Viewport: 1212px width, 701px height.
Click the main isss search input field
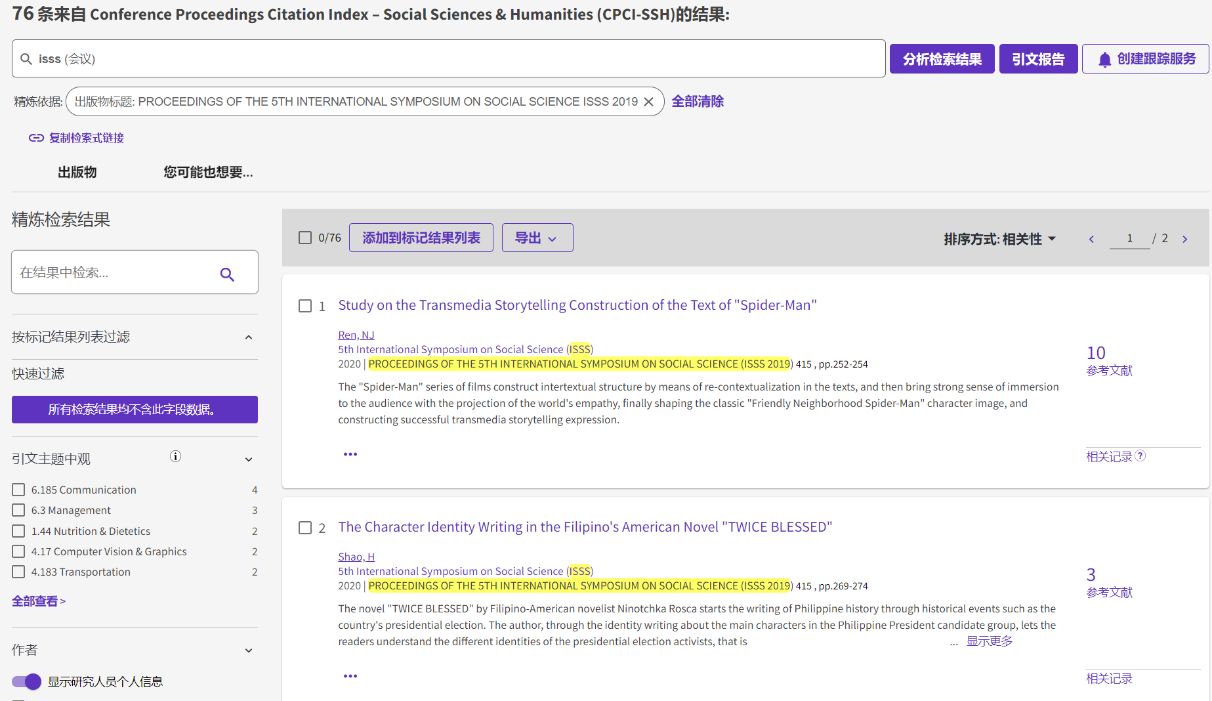pos(449,59)
